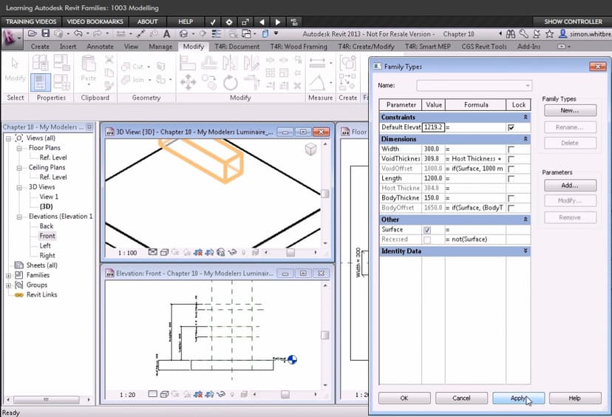Click the Redo arrow icon
This screenshot has width=612, height=417.
click(97, 34)
